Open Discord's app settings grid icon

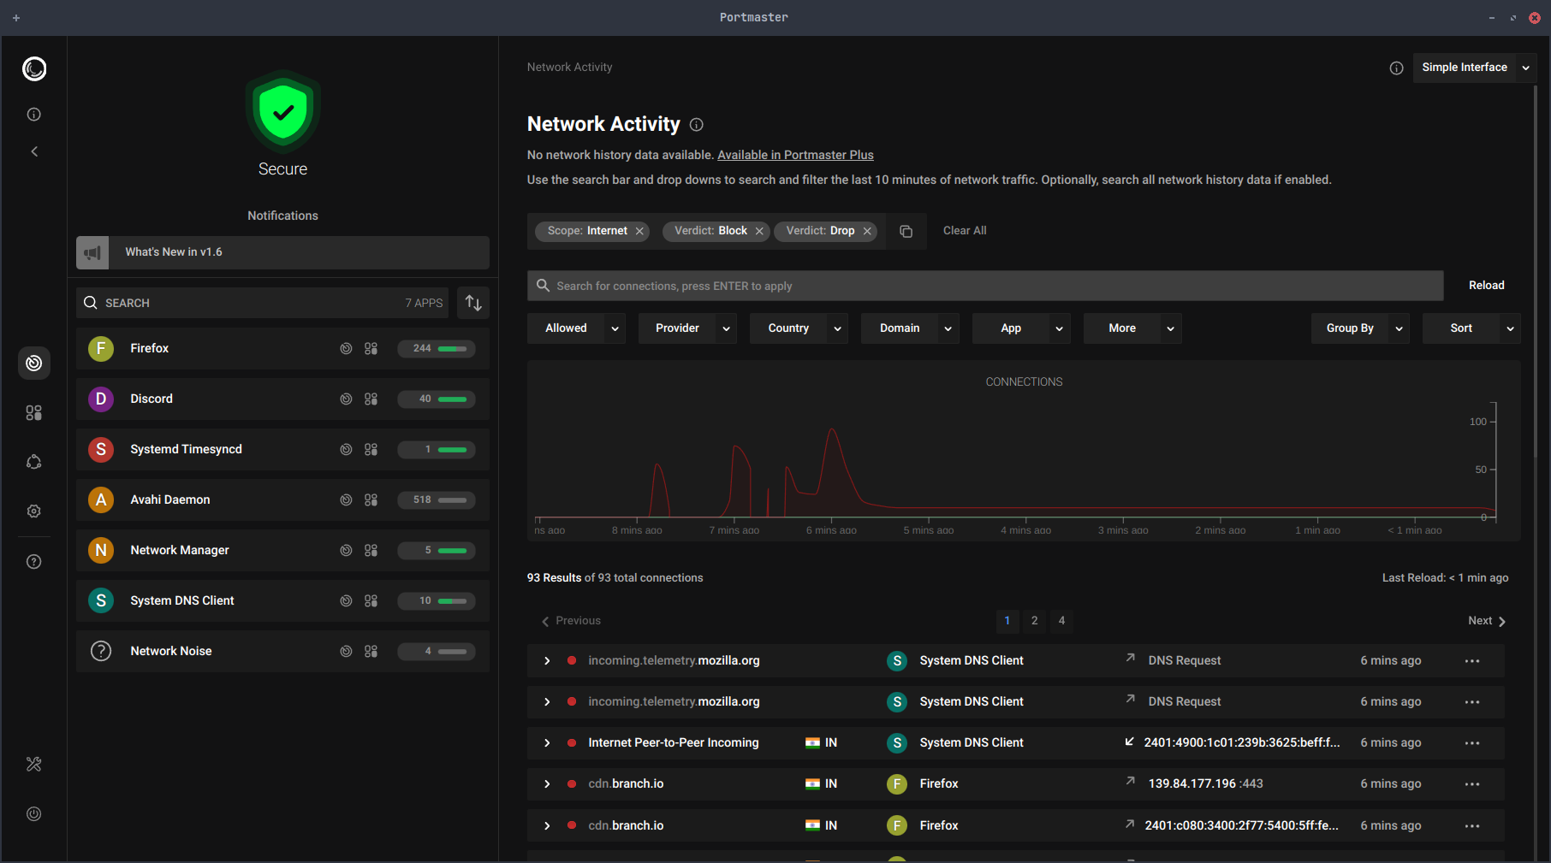[371, 399]
